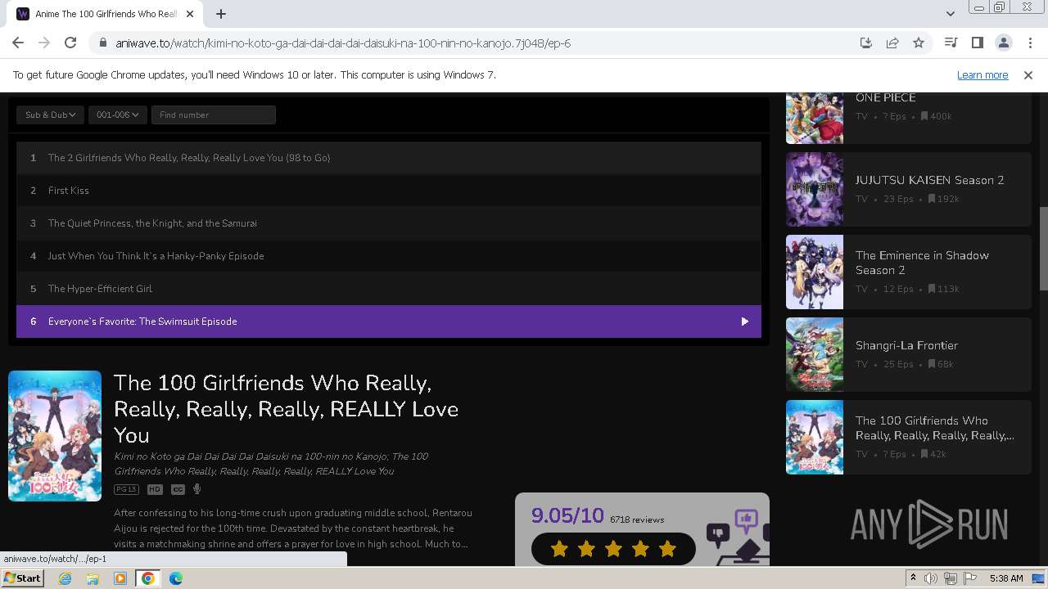Open the Sub & Dub dropdown
The image size is (1048, 589).
(x=50, y=115)
